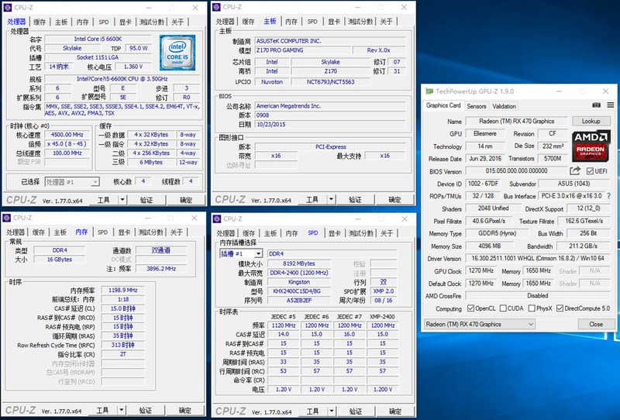The width and height of the screenshot is (620, 420).
Task: Click the 确定 button in mainboard window
Action: coord(395,199)
